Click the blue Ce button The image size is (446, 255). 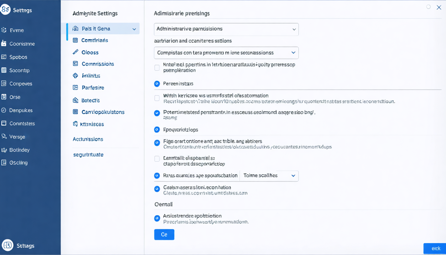click(x=164, y=234)
